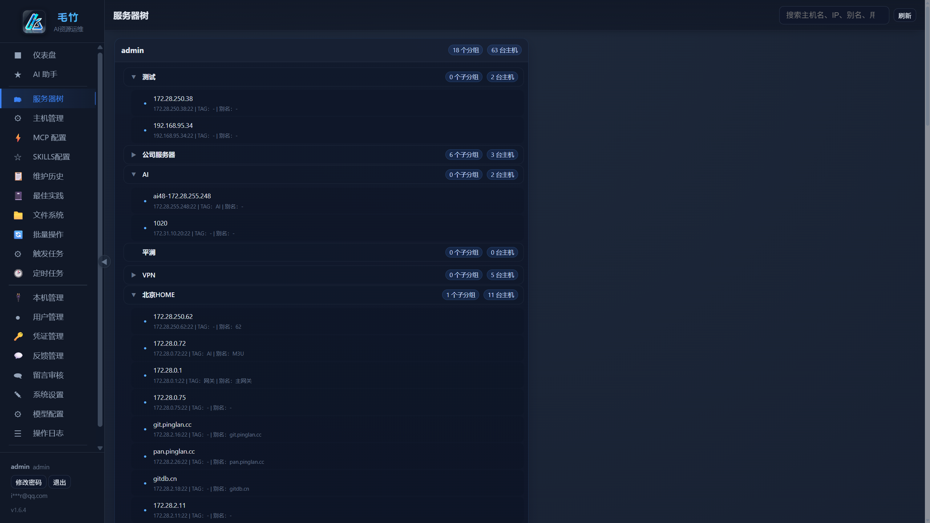Viewport: 930px width, 523px height.
Task: Open MCP 配置 menu item
Action: [x=48, y=138]
